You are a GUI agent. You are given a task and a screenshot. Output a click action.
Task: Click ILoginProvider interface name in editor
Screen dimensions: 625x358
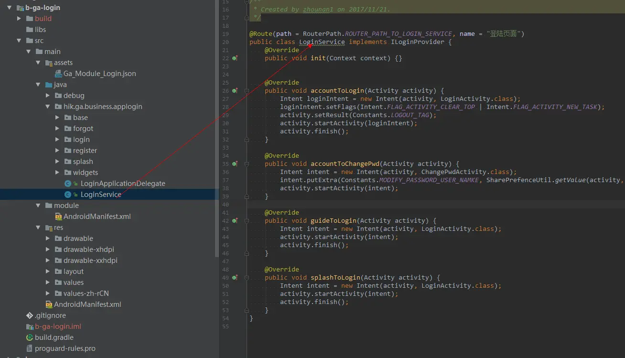418,42
